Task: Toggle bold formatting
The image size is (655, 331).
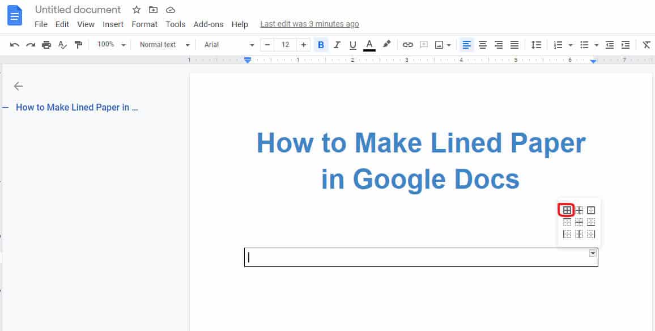Action: point(321,45)
